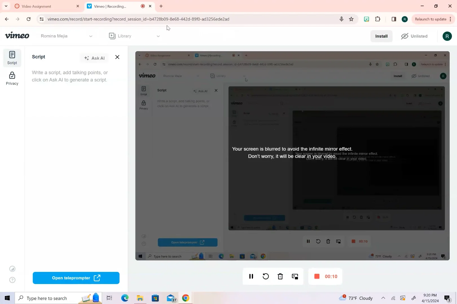Click the taskbar search box

tap(59, 298)
